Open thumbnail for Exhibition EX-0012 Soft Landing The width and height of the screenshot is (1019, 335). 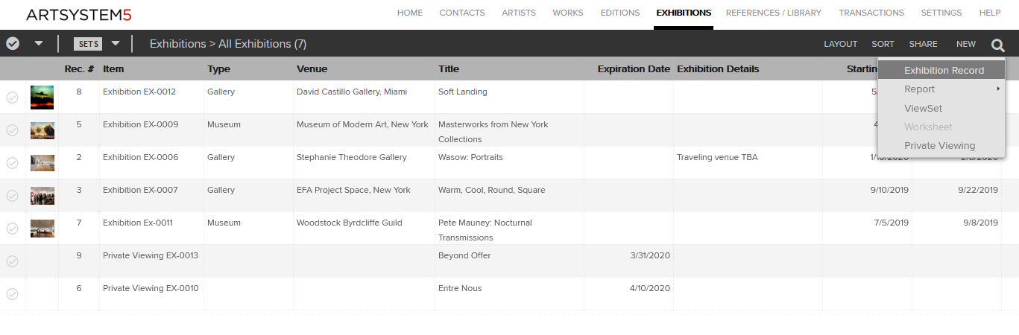[42, 98]
